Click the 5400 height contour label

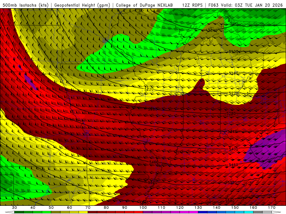coord(233,149)
